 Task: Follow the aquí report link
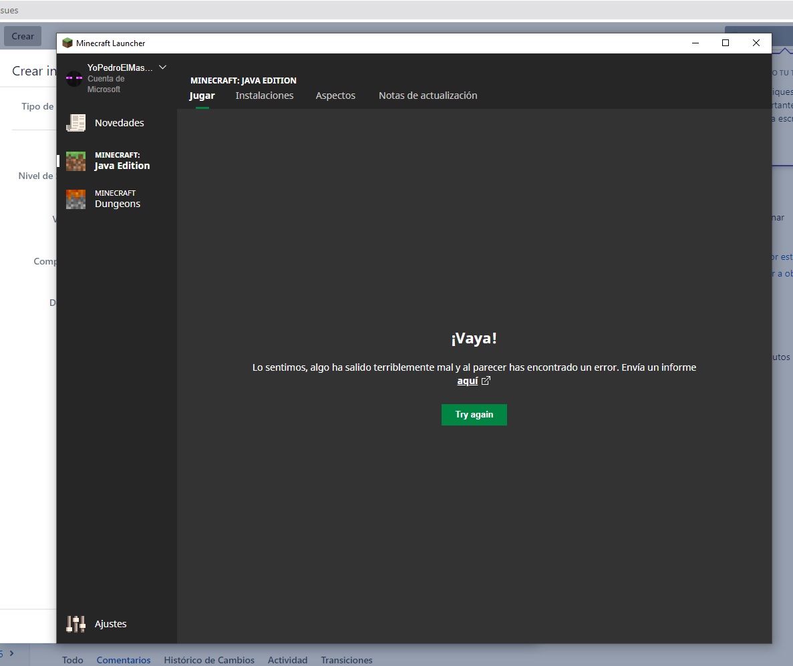[467, 381]
